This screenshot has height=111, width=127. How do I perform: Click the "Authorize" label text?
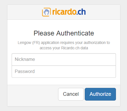pyautogui.click(x=100, y=94)
